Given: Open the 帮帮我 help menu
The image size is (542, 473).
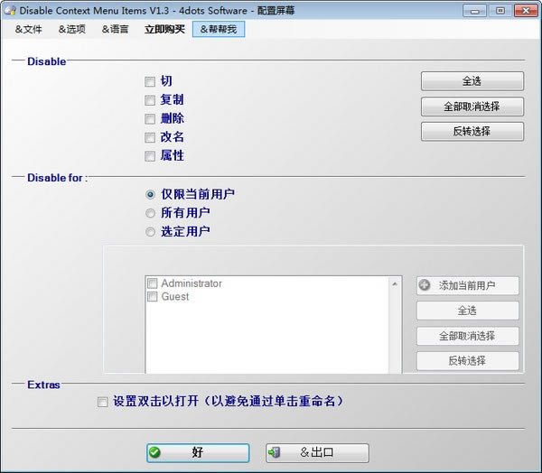Looking at the screenshot, I should click(219, 30).
